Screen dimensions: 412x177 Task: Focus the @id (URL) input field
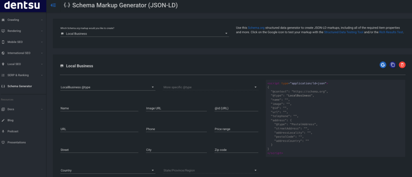(237, 108)
